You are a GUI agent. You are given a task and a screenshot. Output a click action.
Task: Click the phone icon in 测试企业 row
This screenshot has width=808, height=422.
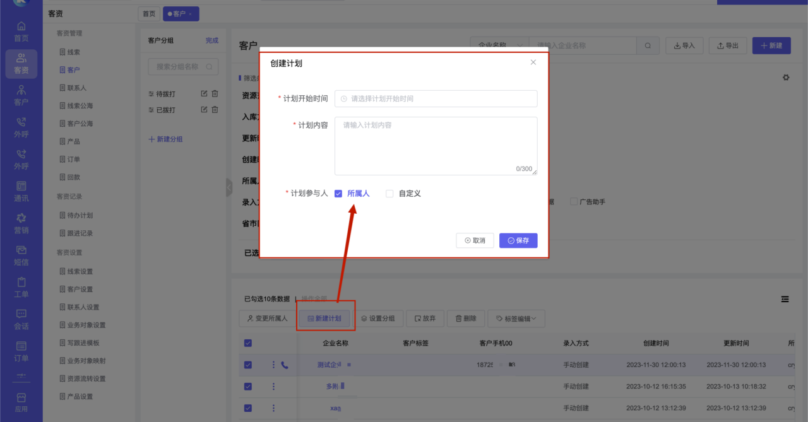(x=285, y=365)
